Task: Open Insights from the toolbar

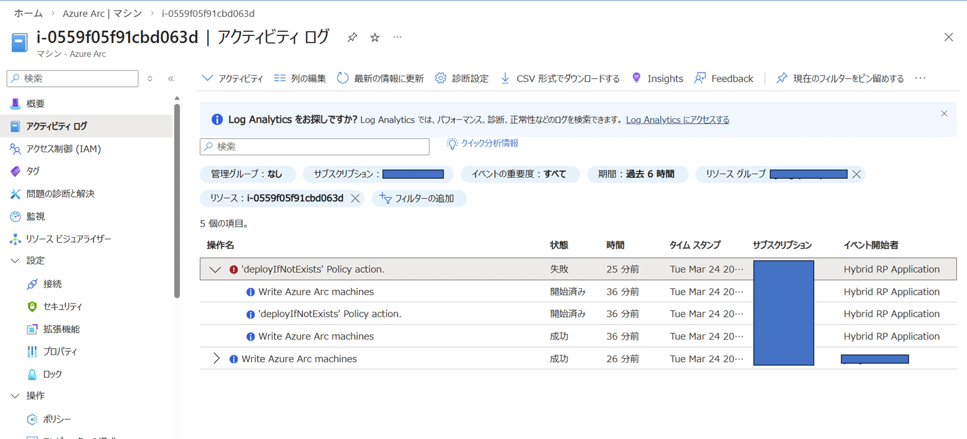Action: click(x=658, y=78)
